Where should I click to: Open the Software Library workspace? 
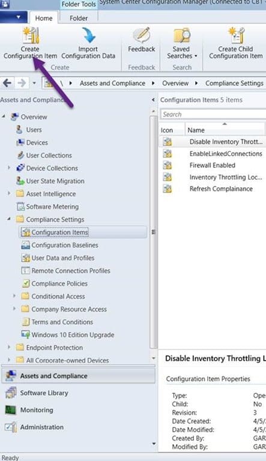coord(44,393)
